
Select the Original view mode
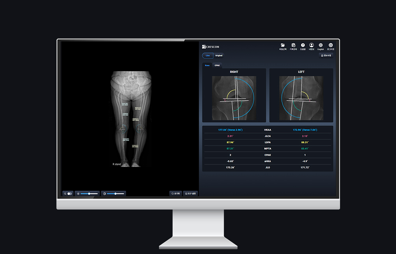219,56
